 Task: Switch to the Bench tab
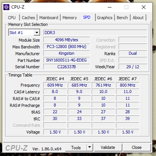point(122,18)
